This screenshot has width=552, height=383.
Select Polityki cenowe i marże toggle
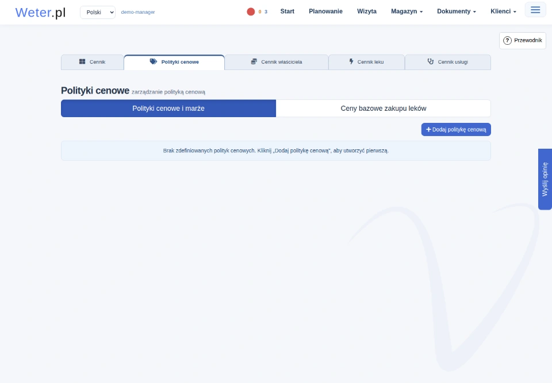(x=168, y=109)
